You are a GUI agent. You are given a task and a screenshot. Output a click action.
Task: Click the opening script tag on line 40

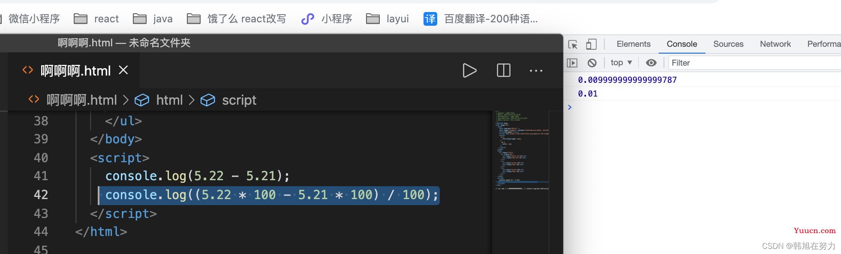(120, 158)
